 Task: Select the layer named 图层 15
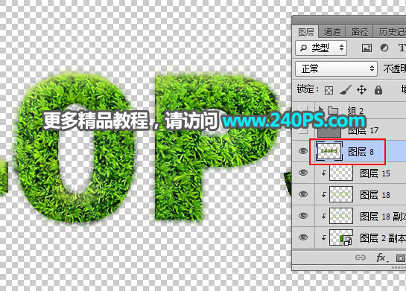click(375, 173)
